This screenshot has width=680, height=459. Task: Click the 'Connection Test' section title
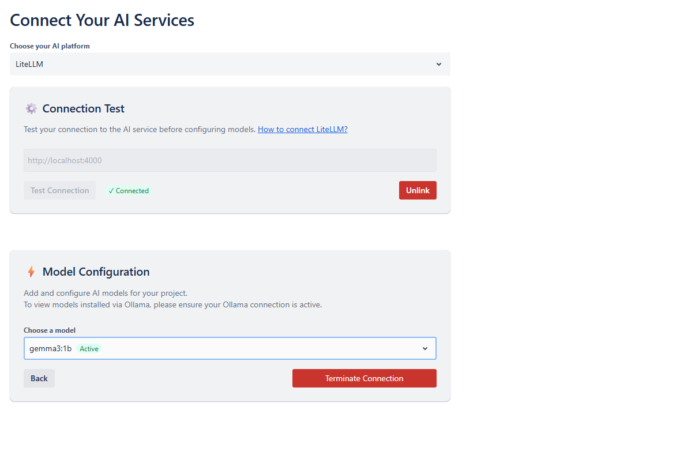pyautogui.click(x=84, y=108)
